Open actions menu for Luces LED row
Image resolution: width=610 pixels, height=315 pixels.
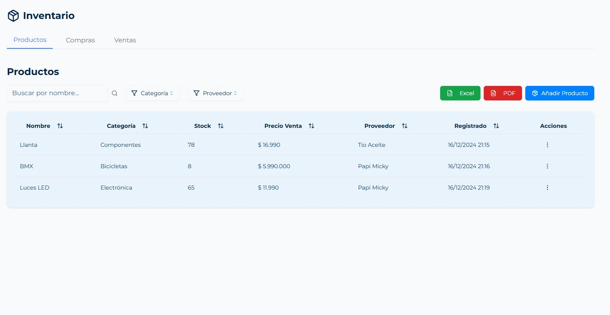(x=547, y=188)
